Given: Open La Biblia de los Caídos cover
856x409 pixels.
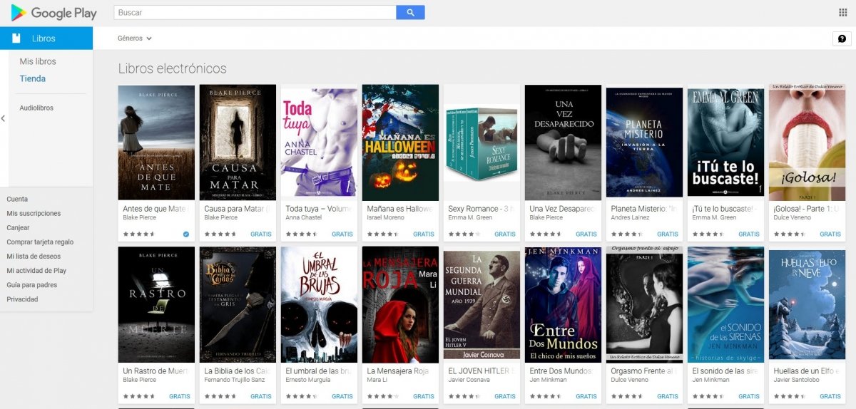Looking at the screenshot, I should (x=238, y=305).
